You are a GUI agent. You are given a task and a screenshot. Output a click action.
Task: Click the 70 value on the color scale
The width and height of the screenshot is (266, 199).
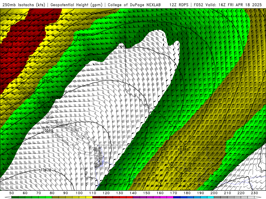point(39,193)
